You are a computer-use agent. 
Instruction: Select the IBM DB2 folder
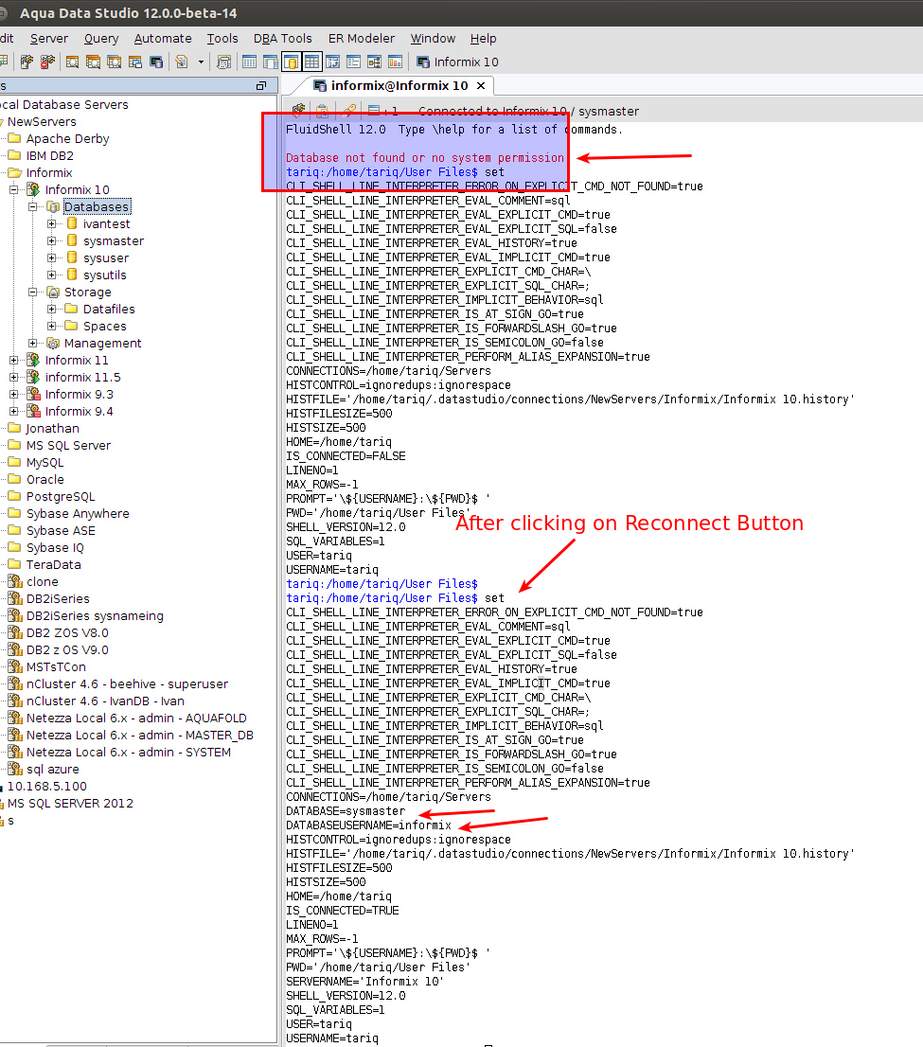click(x=49, y=155)
